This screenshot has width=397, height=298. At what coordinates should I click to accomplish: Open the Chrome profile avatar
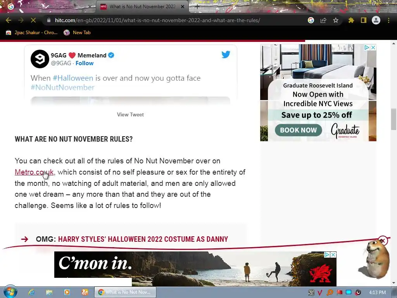[x=376, y=20]
